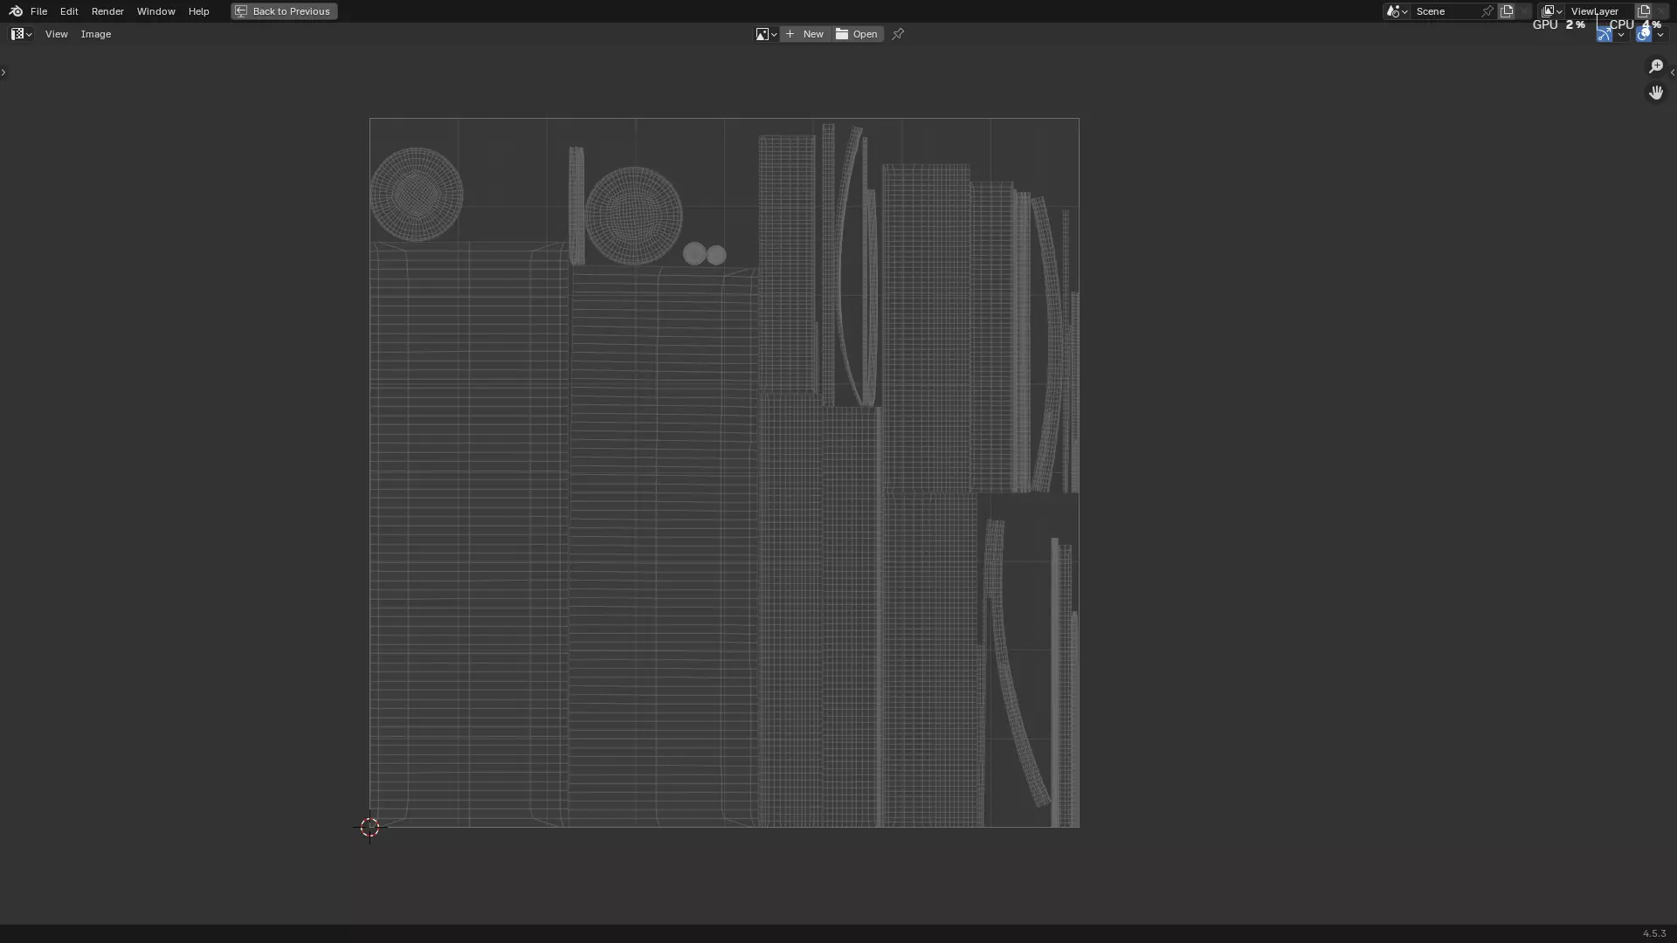Click the Blender logo icon
1677x943 pixels.
click(x=15, y=11)
